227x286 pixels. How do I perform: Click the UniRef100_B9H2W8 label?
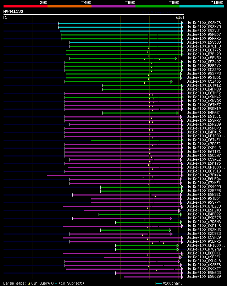click(204, 210)
